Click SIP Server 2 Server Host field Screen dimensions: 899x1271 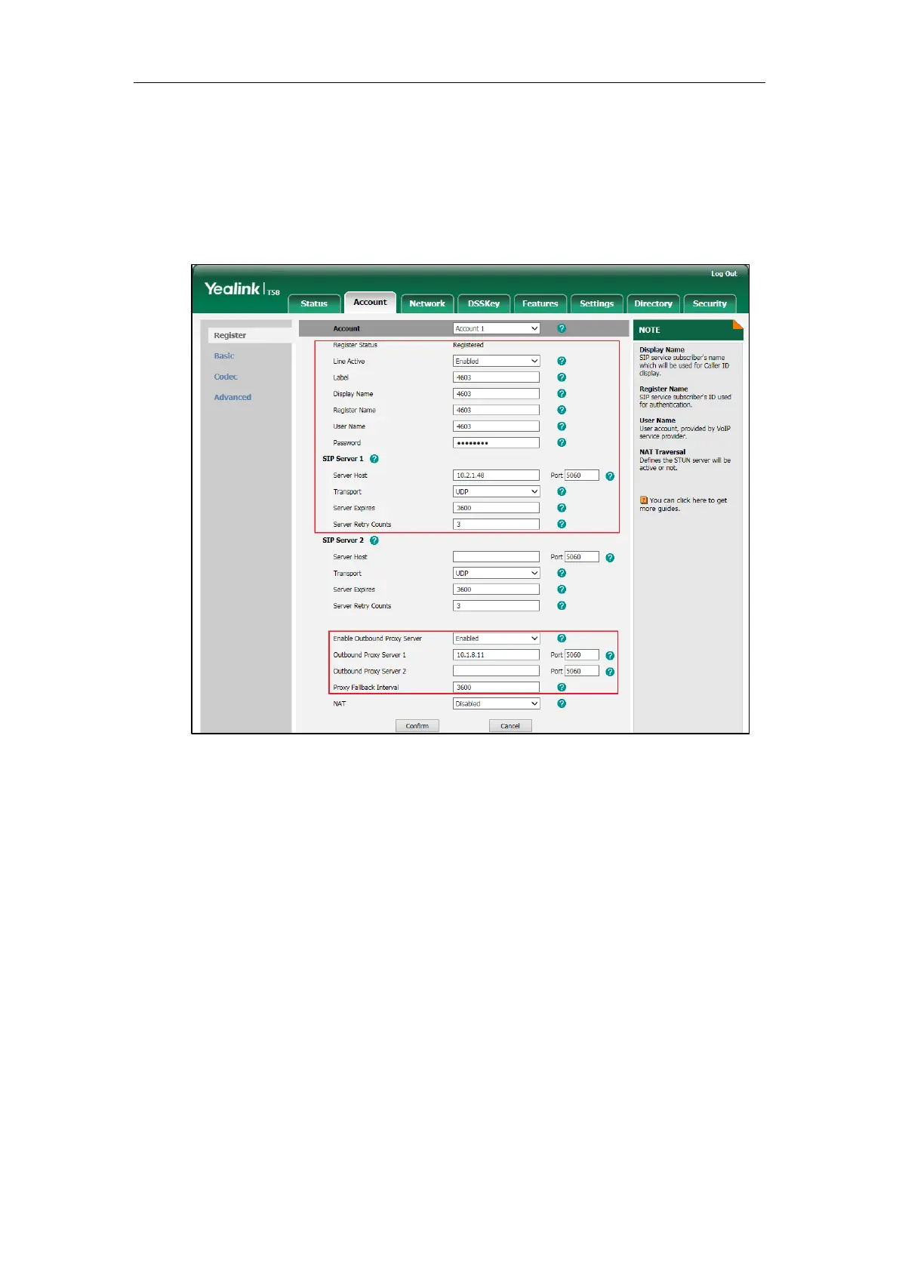(x=497, y=557)
